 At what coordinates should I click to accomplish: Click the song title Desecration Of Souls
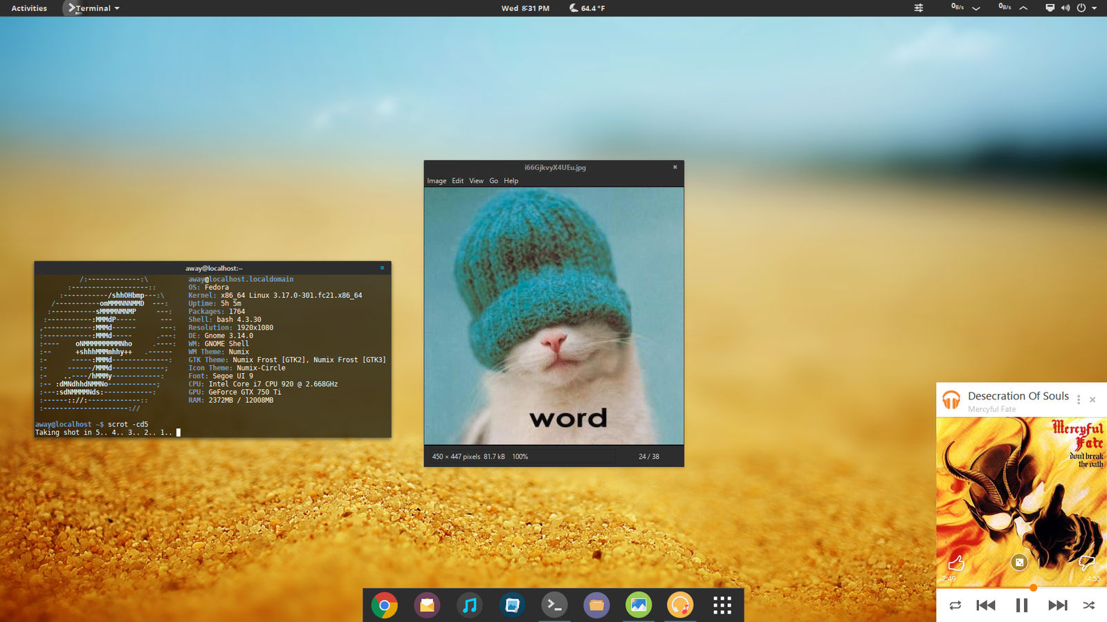(x=1018, y=396)
